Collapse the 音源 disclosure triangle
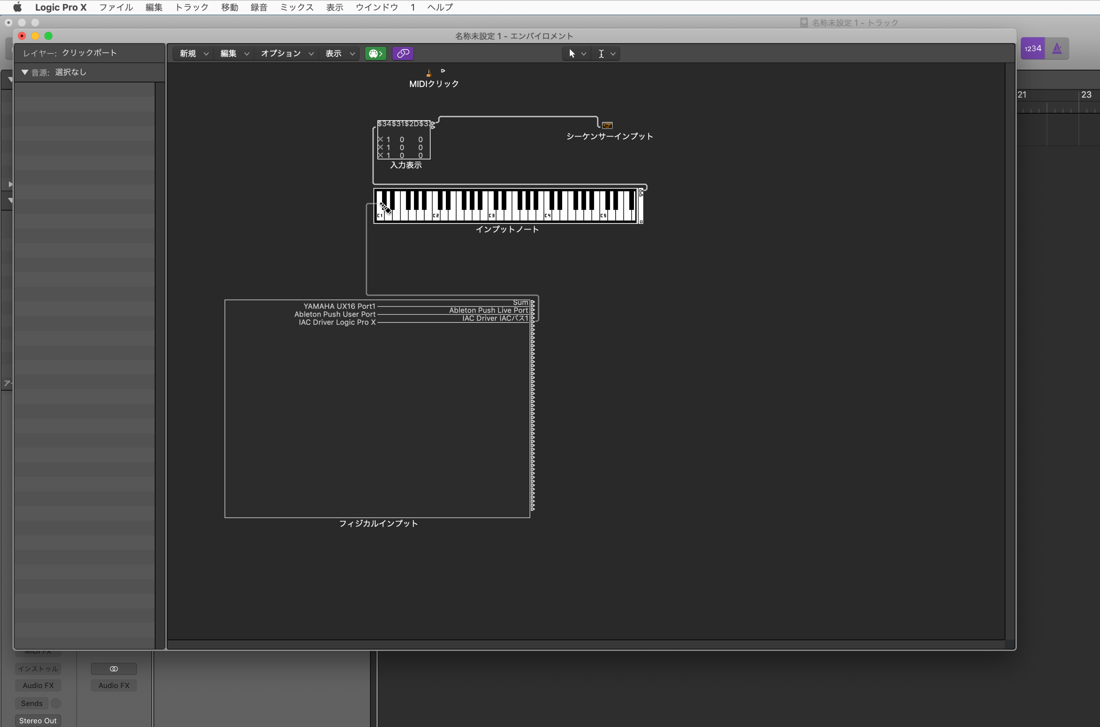Viewport: 1100px width, 727px height. pyautogui.click(x=25, y=72)
